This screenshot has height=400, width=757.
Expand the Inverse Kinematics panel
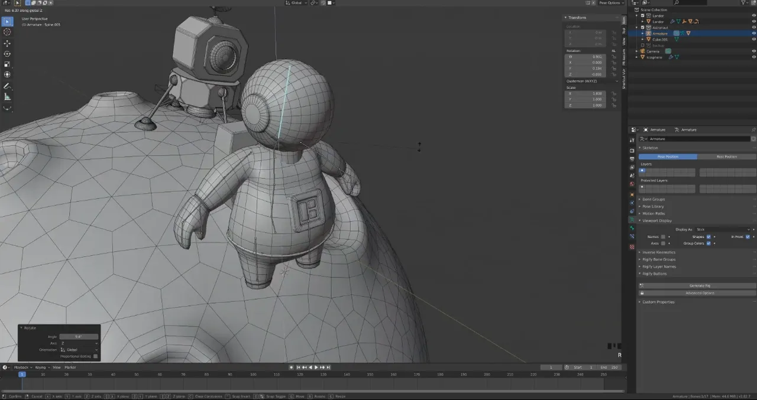658,252
